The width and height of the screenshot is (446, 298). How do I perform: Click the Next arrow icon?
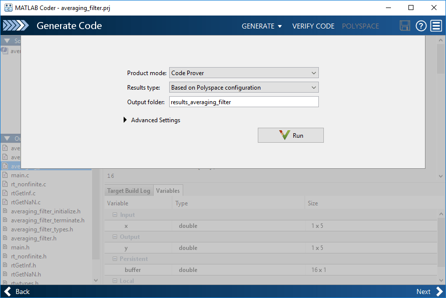click(439, 291)
